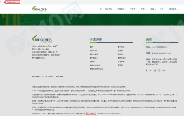Click the AFSL254963 license number text
The height and width of the screenshot is (116, 184).
tap(91, 114)
